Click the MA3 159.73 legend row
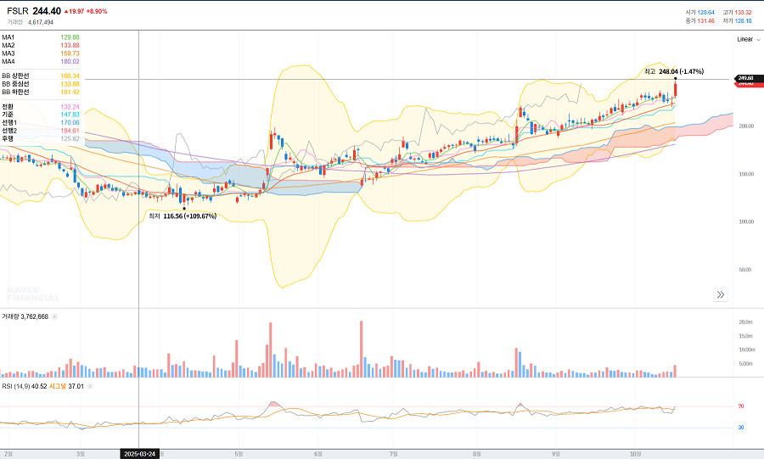Viewport: 764px width, 459px height. [x=41, y=53]
